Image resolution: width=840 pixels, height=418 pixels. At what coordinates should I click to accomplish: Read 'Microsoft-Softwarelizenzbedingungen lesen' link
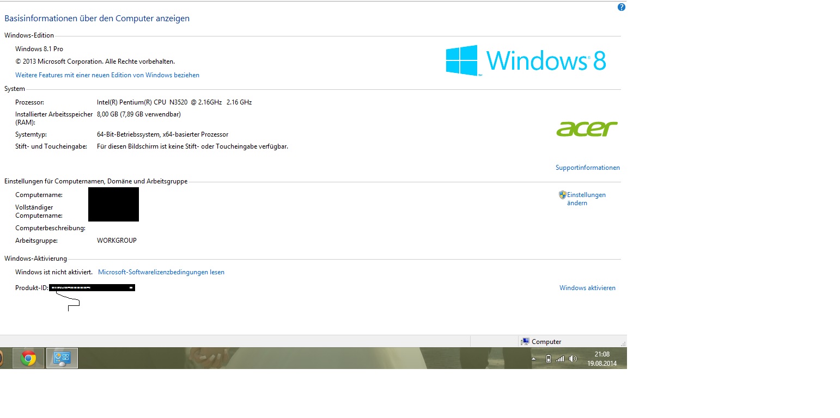pyautogui.click(x=161, y=272)
